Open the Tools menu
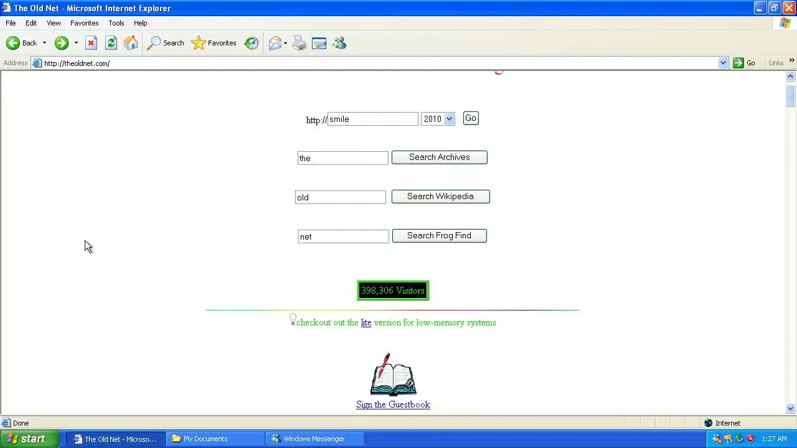 [x=116, y=23]
